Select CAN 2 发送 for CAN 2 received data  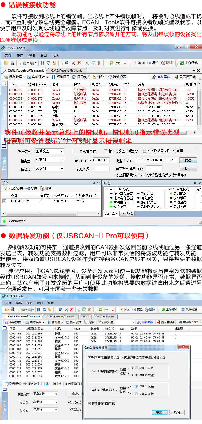137,394
